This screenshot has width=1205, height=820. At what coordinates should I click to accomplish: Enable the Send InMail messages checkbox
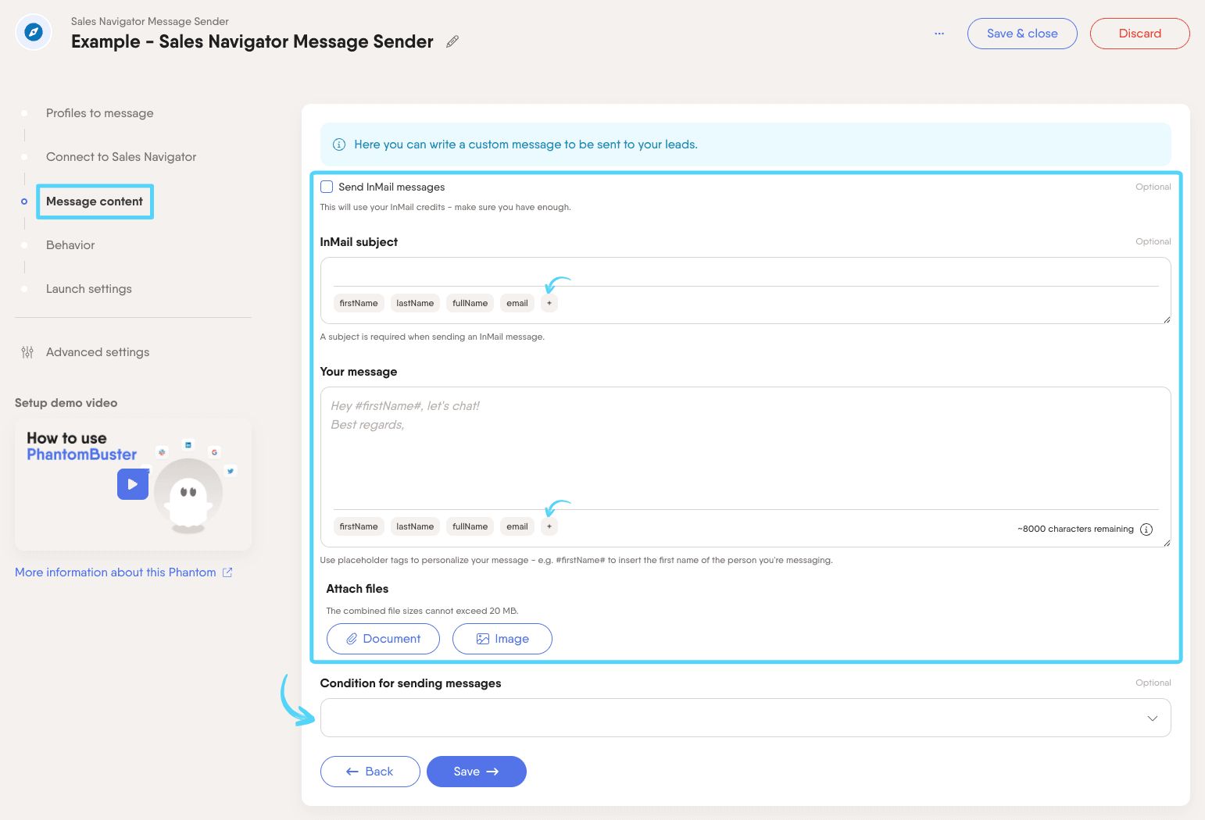click(x=327, y=187)
